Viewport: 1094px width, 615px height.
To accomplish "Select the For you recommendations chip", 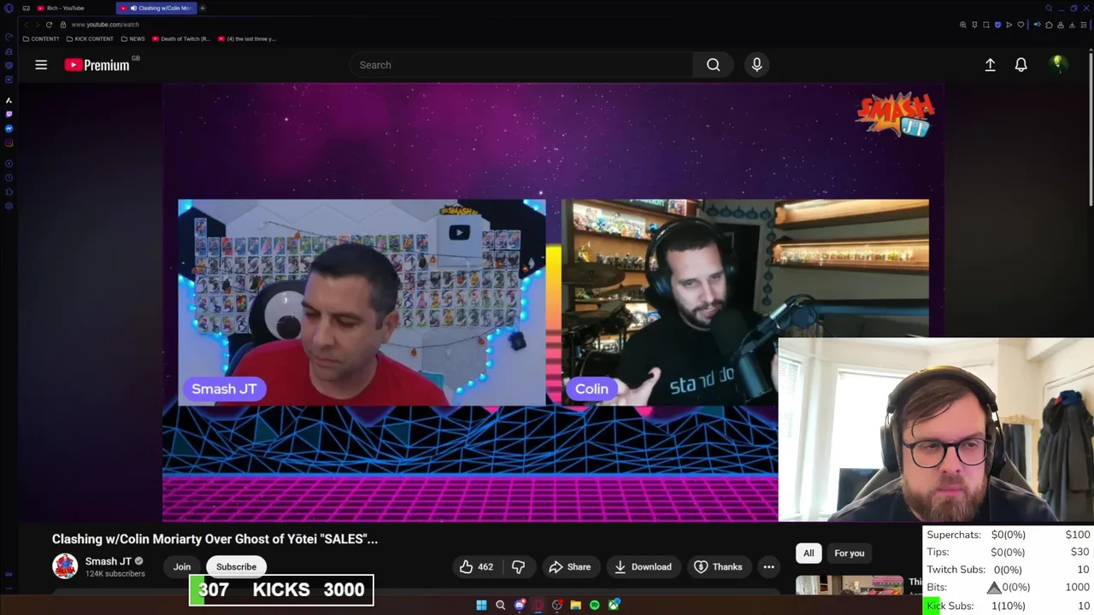I will tap(849, 553).
